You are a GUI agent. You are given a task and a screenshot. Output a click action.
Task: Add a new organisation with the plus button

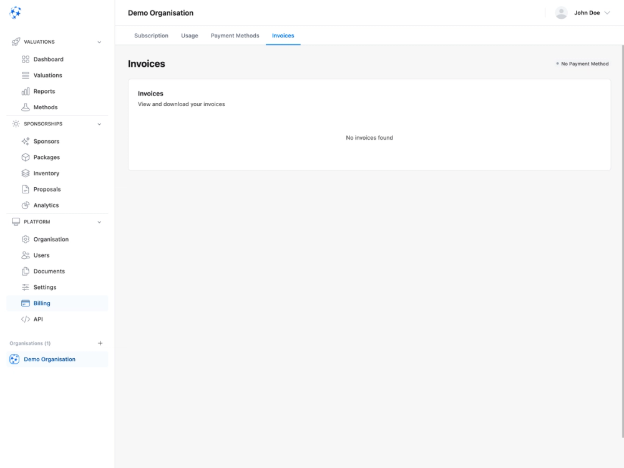coord(100,343)
